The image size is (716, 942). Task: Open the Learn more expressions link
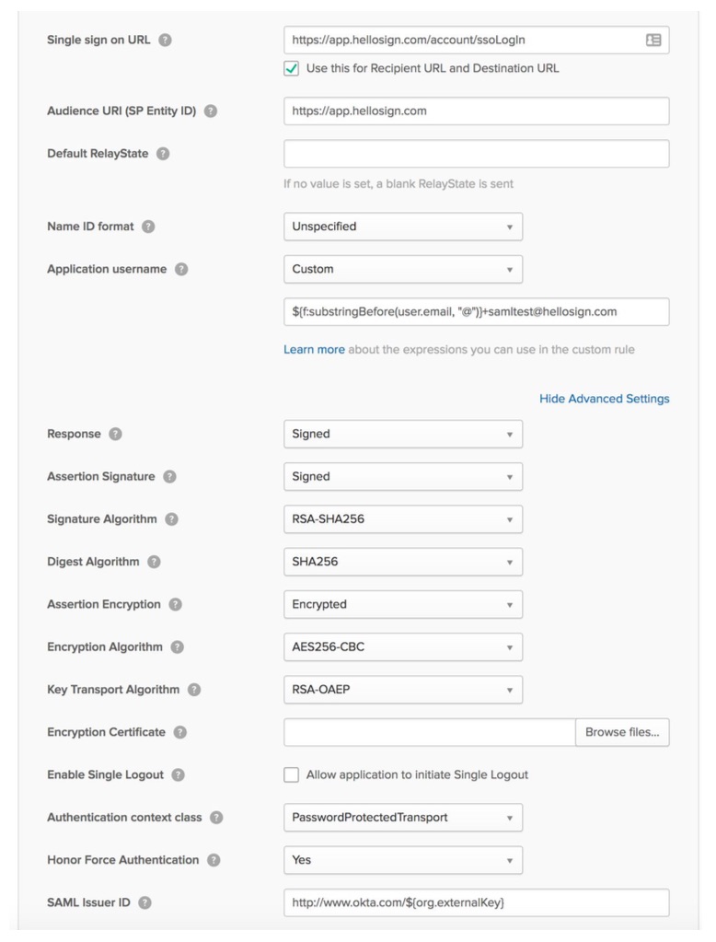pyautogui.click(x=314, y=350)
